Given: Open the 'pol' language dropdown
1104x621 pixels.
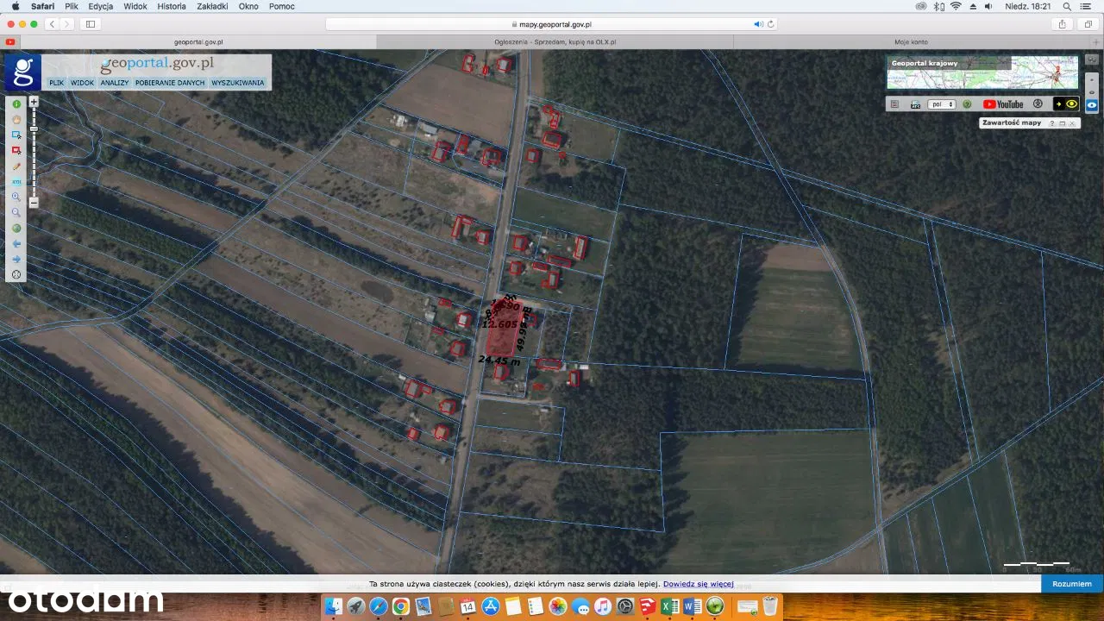Looking at the screenshot, I should [x=942, y=104].
